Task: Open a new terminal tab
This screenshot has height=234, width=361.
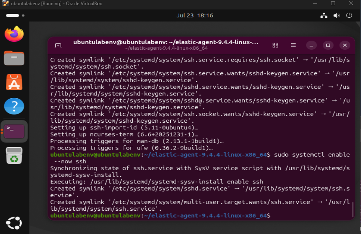Action: click(x=58, y=45)
